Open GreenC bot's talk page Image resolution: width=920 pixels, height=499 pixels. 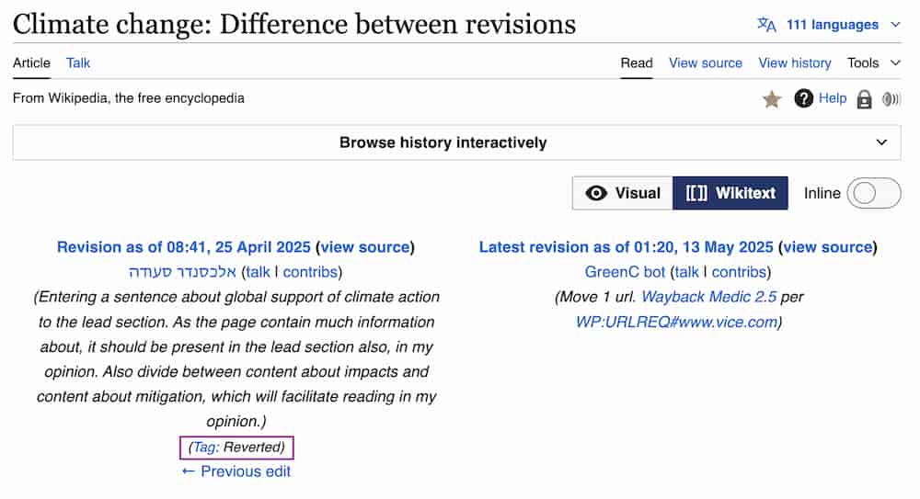[687, 272]
